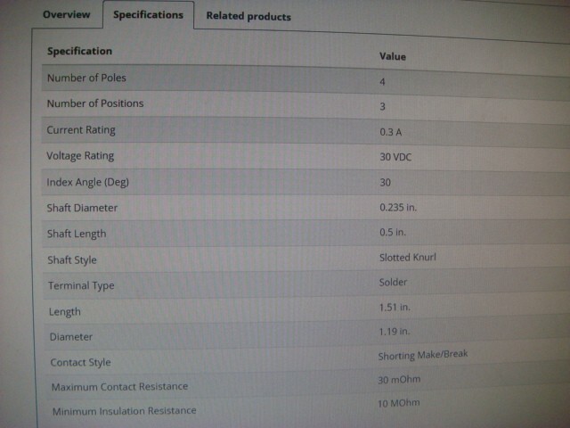Select the Terminal Type label
This screenshot has width=570, height=428.
[80, 286]
